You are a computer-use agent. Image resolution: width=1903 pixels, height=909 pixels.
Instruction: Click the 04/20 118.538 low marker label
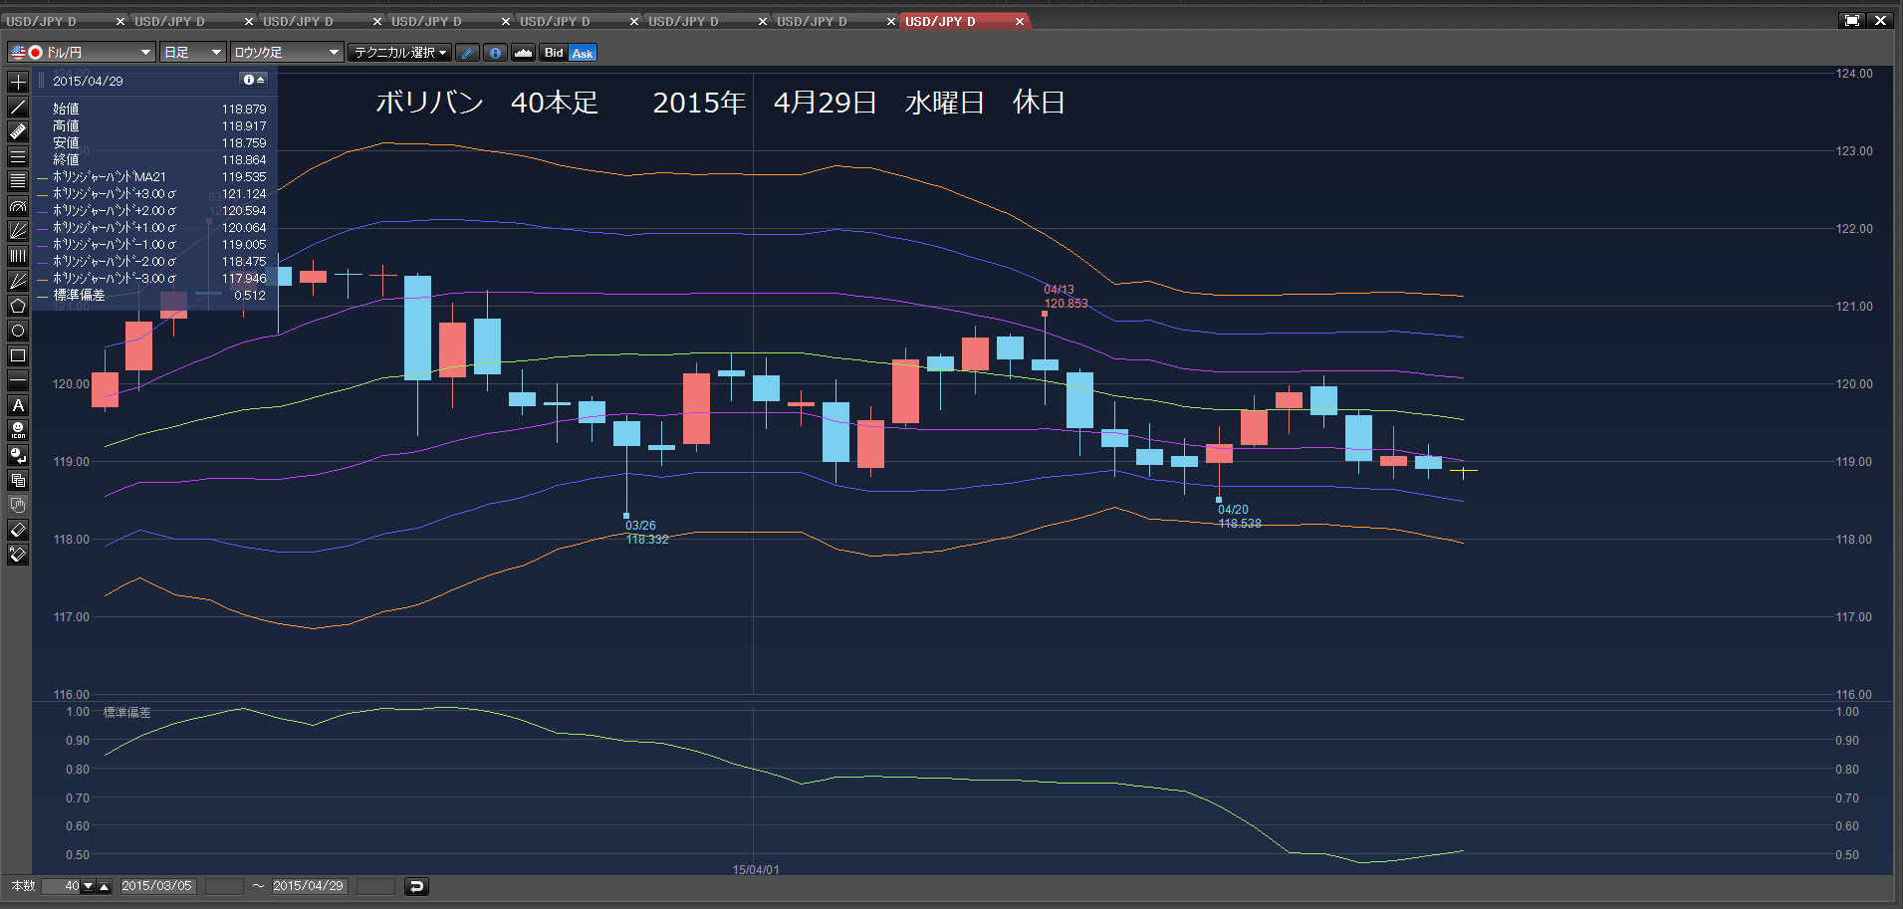[x=1240, y=517]
